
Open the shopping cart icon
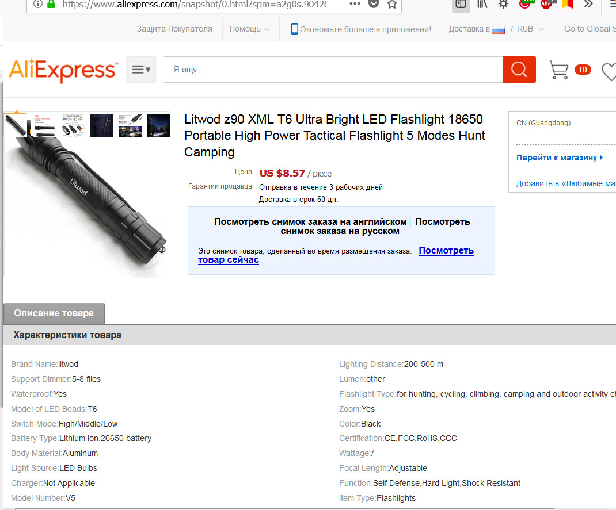pos(559,70)
